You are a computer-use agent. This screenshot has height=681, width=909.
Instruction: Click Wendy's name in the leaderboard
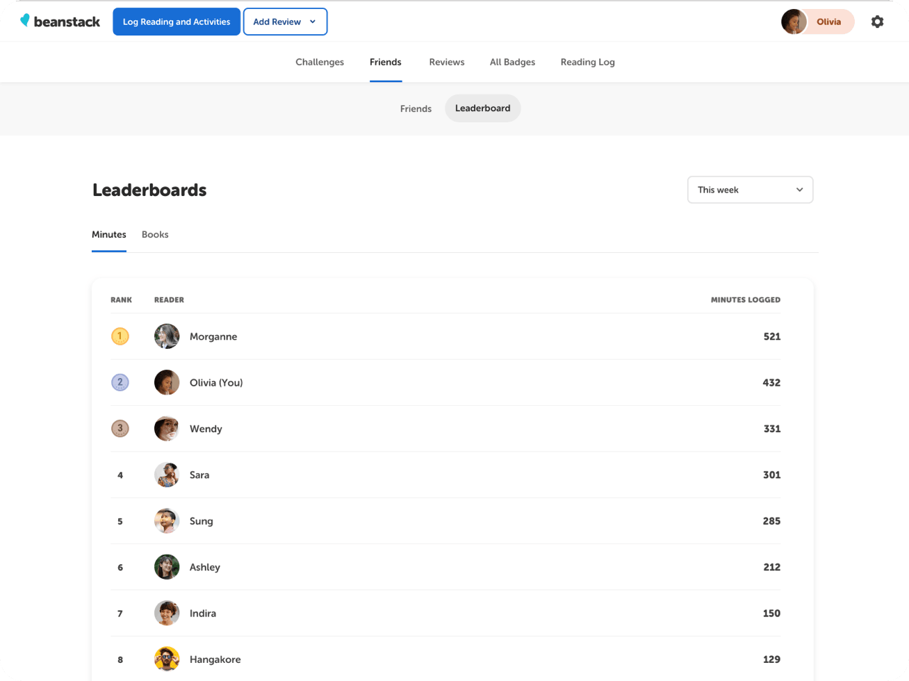pyautogui.click(x=206, y=429)
